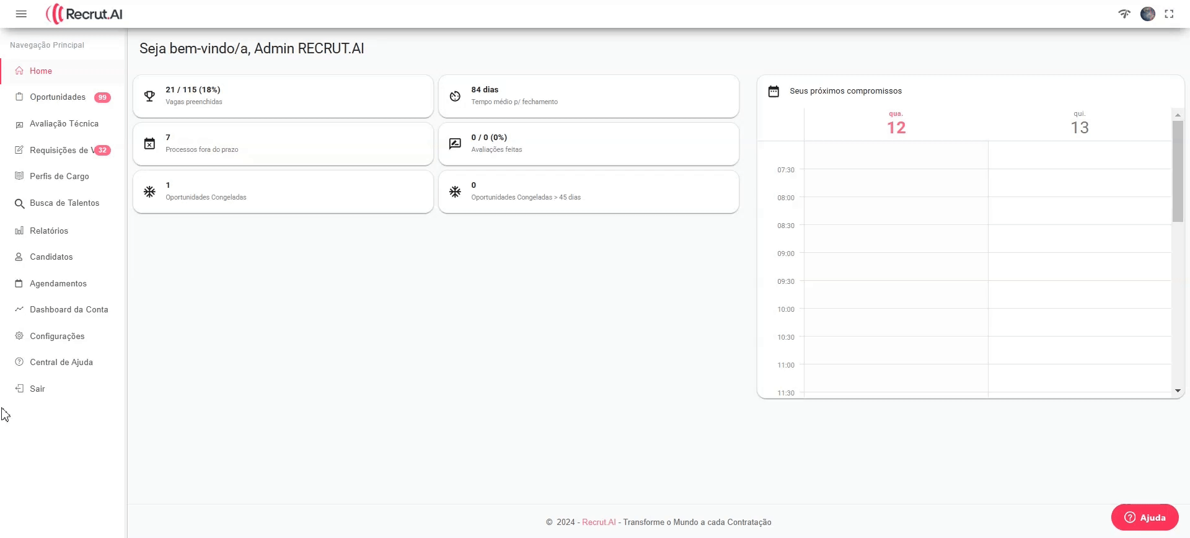Image resolution: width=1190 pixels, height=538 pixels.
Task: Click the trophy icon for filled vacancies
Action: (149, 96)
